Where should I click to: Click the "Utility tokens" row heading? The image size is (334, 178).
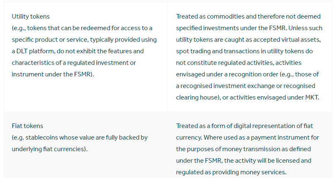[31, 17]
